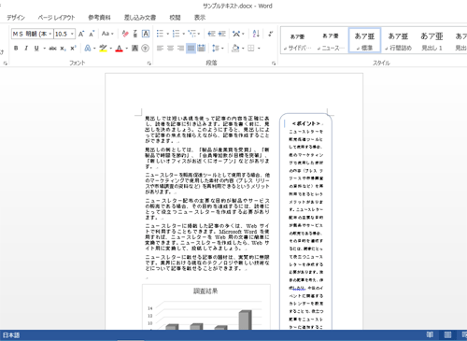Apply paragraph shading fill

(x=235, y=49)
